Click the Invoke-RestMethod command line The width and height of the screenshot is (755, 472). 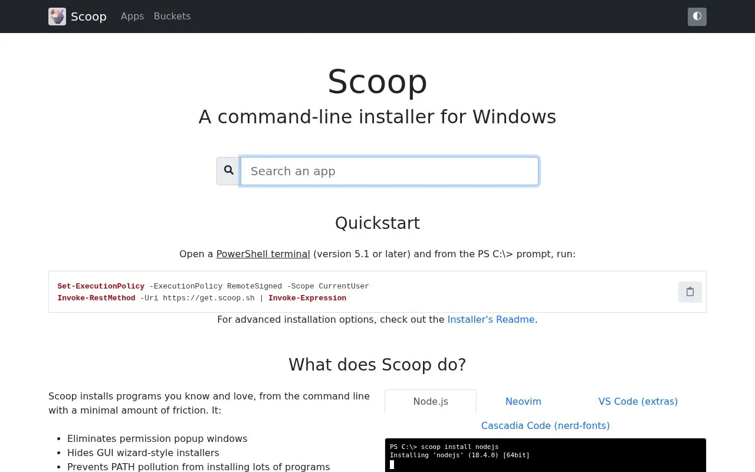[202, 298]
